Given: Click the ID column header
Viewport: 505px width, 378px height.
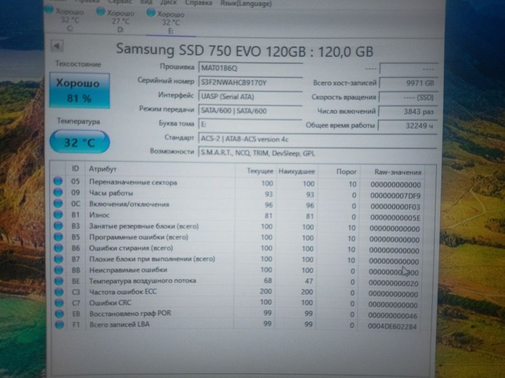Looking at the screenshot, I should [x=75, y=168].
